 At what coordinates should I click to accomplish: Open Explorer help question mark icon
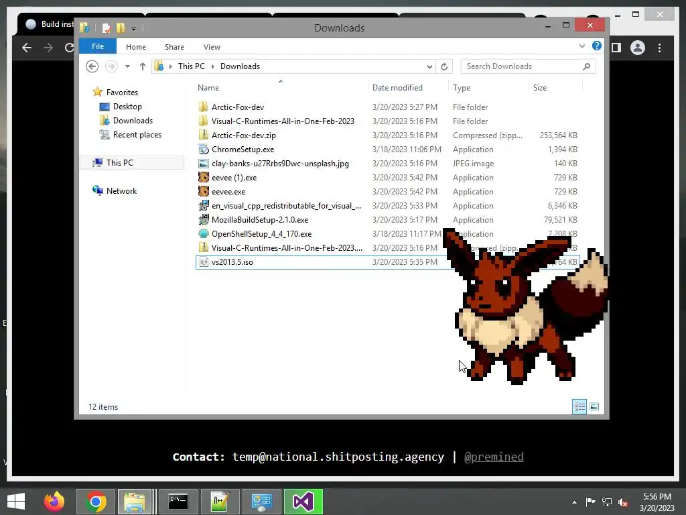click(x=597, y=46)
